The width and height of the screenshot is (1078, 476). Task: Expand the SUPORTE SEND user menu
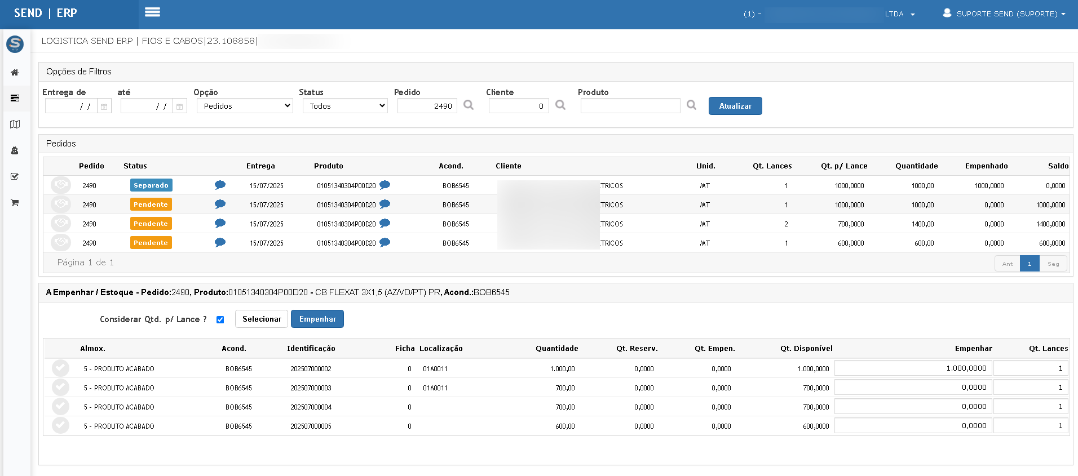[1004, 14]
